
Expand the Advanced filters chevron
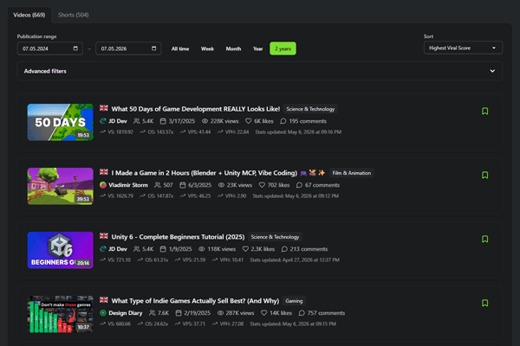coord(492,71)
